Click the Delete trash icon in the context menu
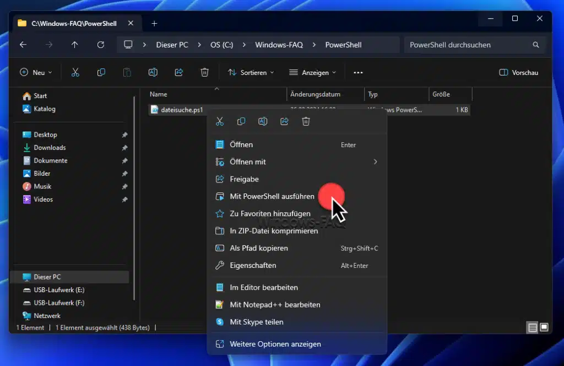Viewport: 564px width, 366px height. point(306,122)
